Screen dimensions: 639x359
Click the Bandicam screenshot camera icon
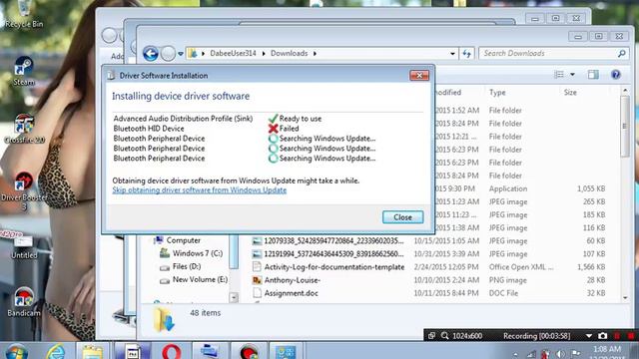point(602,336)
